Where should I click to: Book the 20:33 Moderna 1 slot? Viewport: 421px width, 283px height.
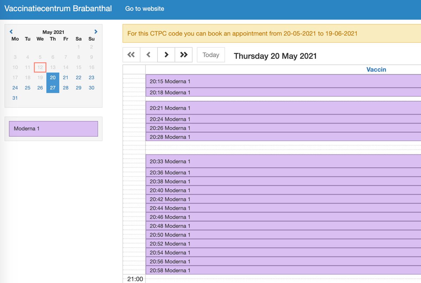coord(283,161)
